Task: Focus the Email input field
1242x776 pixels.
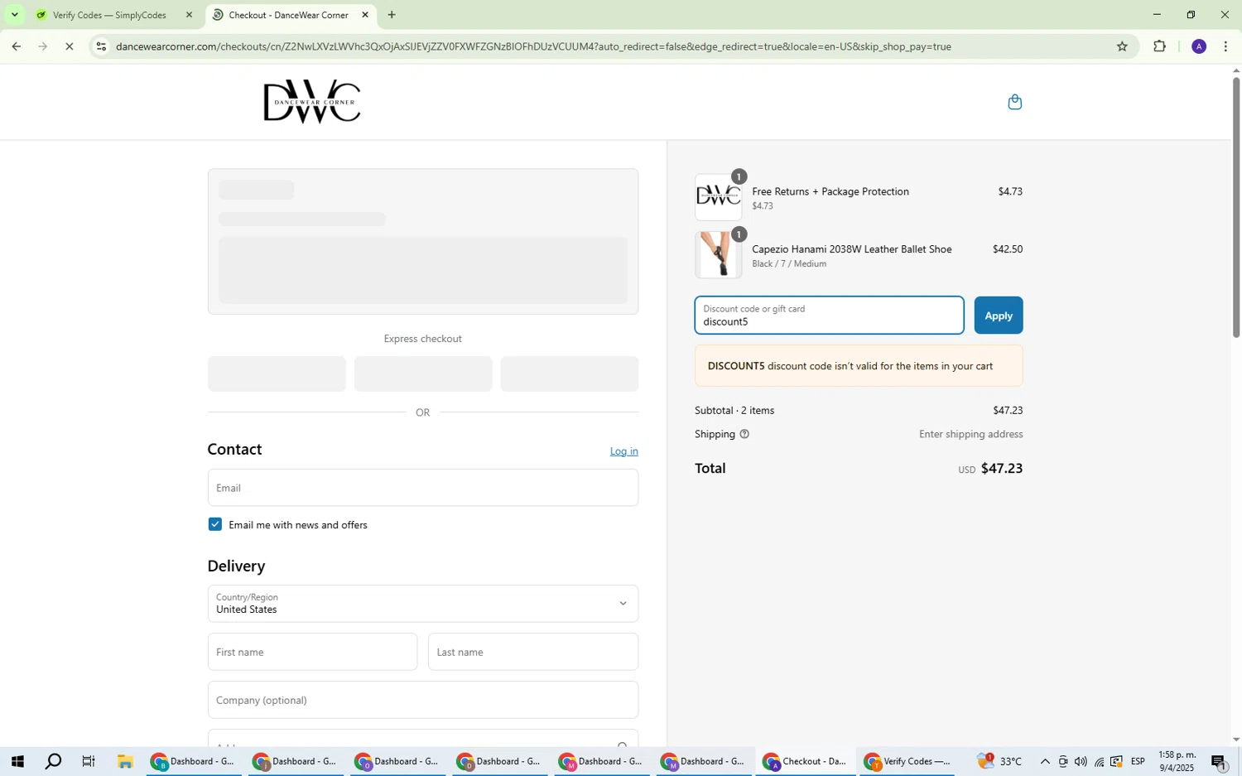Action: pos(422,488)
